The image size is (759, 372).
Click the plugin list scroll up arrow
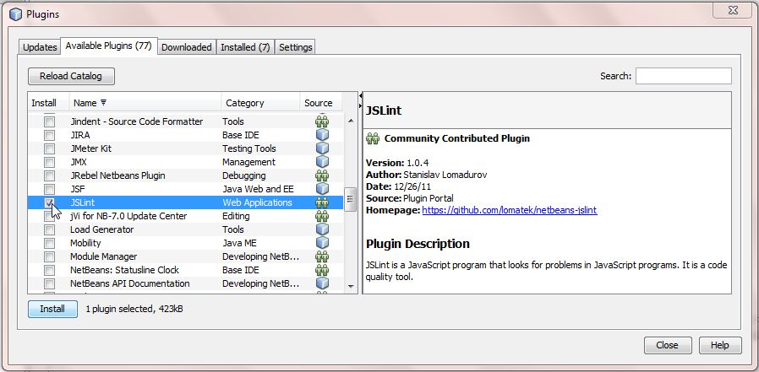click(351, 121)
